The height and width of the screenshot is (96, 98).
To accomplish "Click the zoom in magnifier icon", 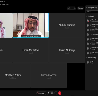I will click(x=75, y=8).
